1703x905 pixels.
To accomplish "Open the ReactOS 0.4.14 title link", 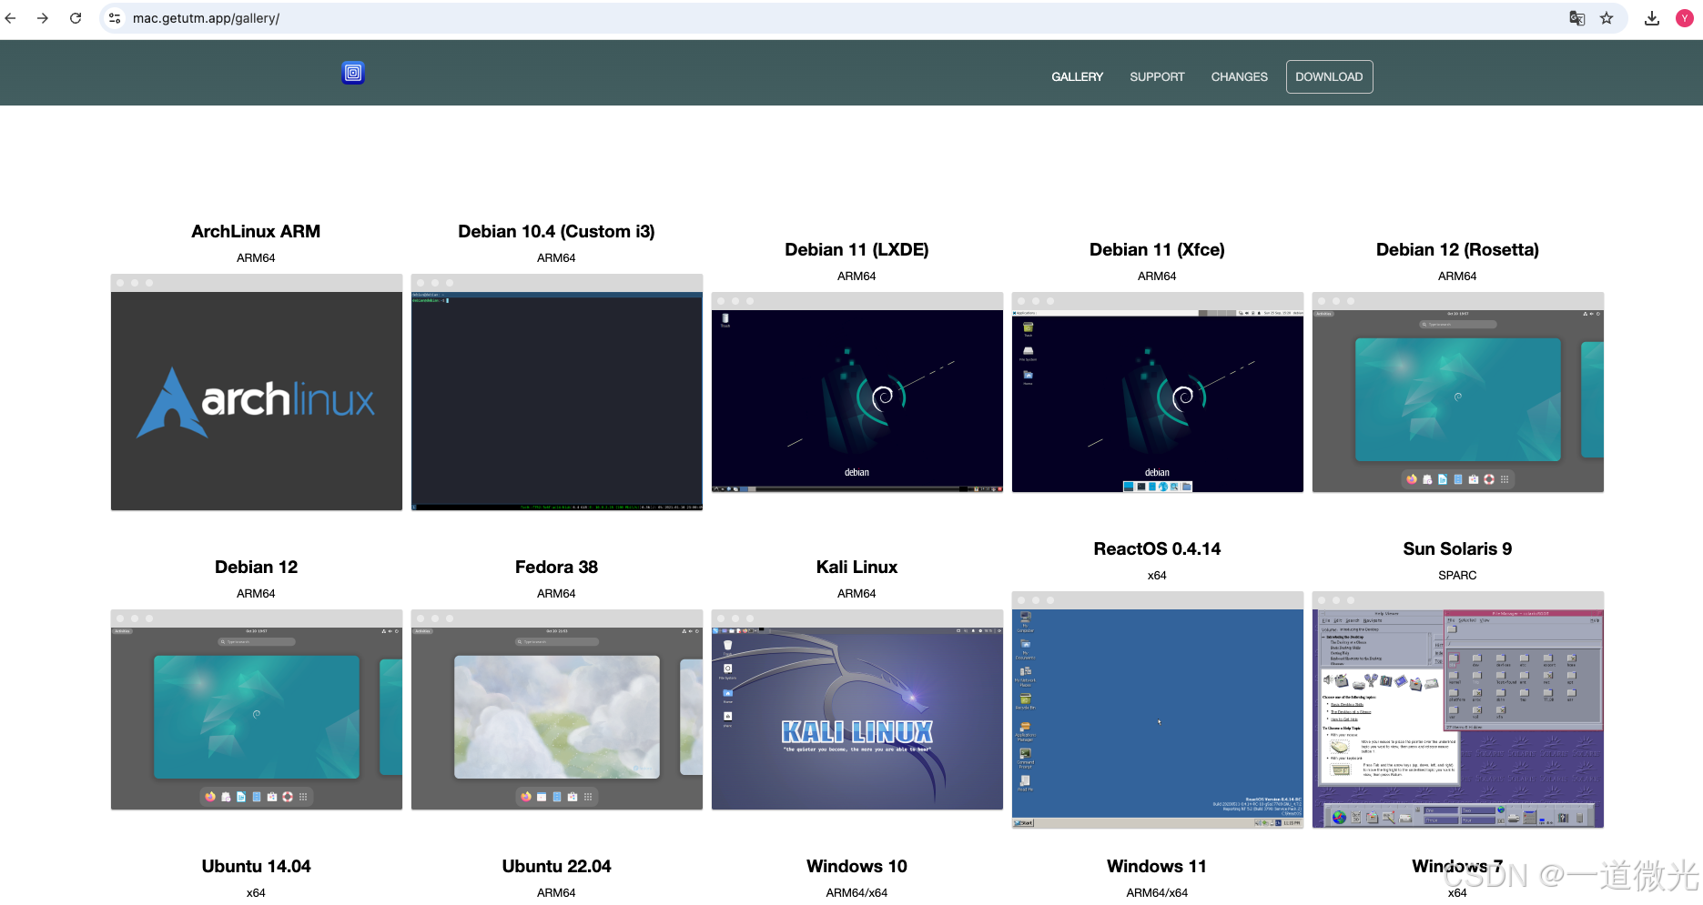I will [x=1157, y=549].
